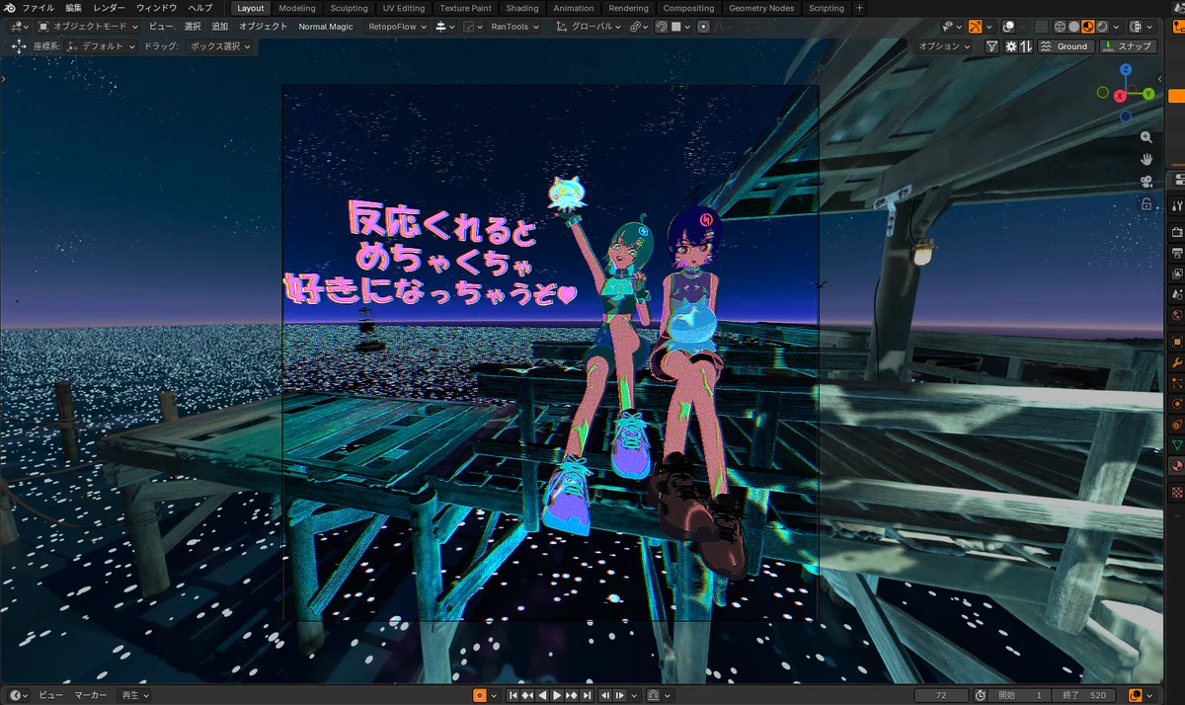Open the Render properties tab icon

pos(1176,232)
